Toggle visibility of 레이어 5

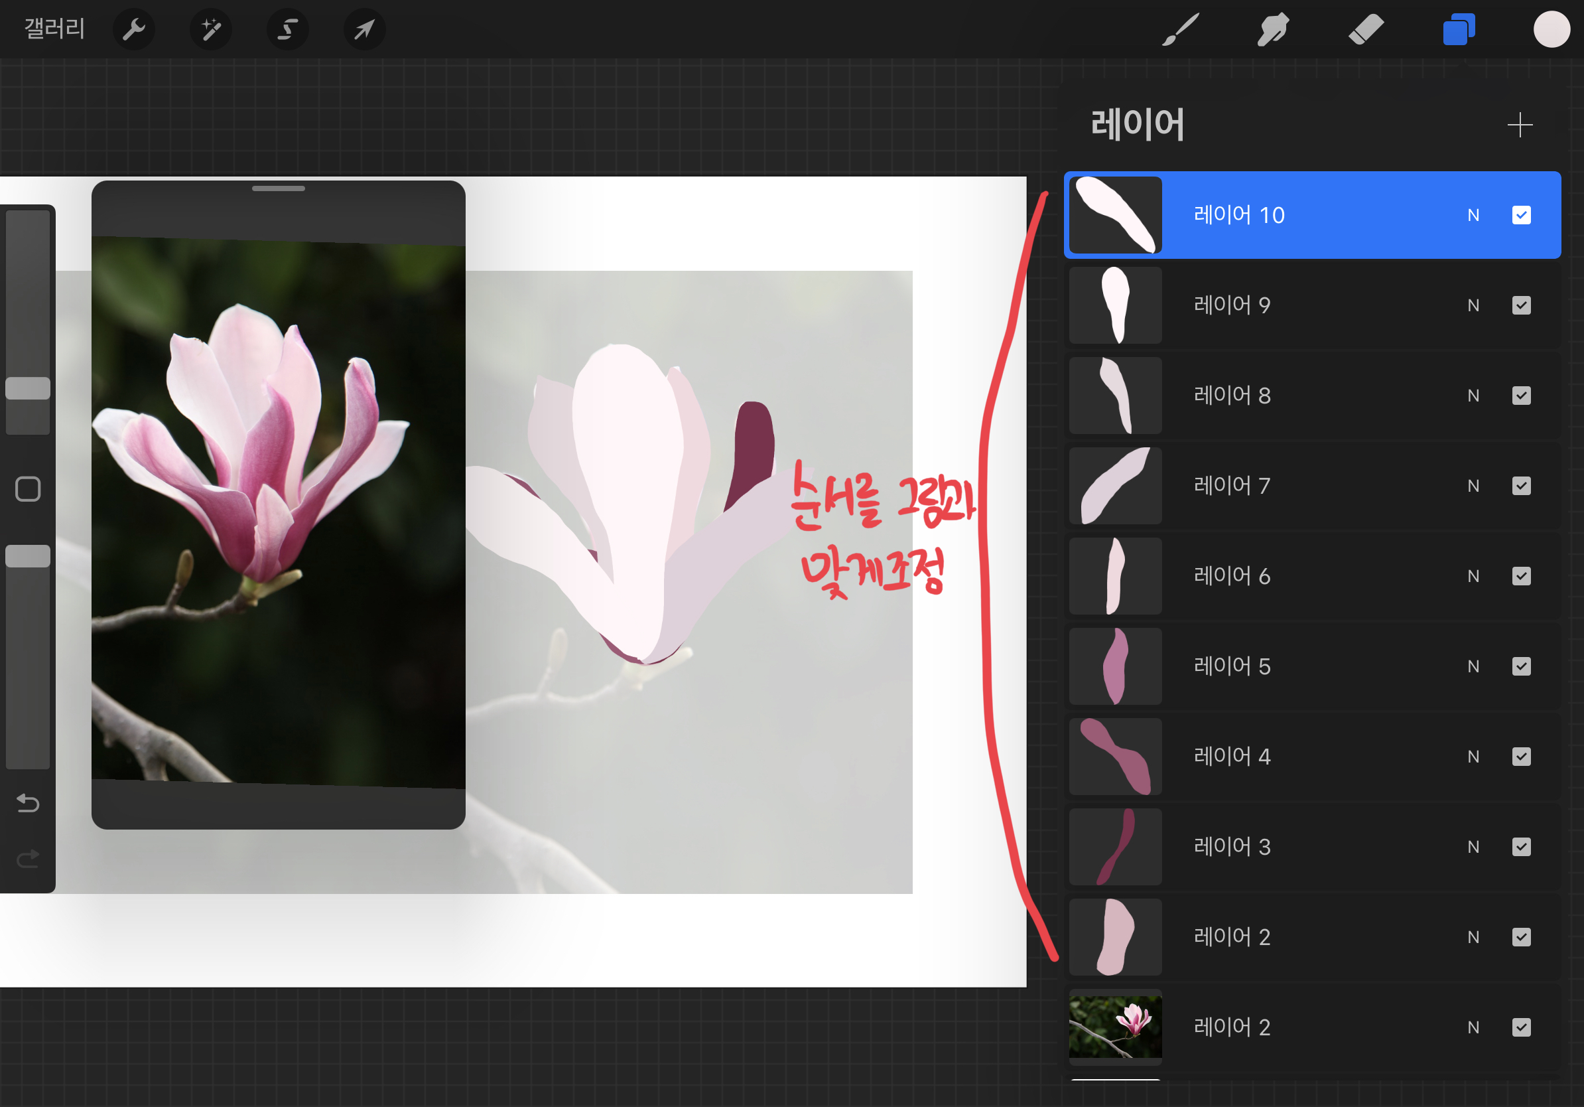[x=1521, y=666]
